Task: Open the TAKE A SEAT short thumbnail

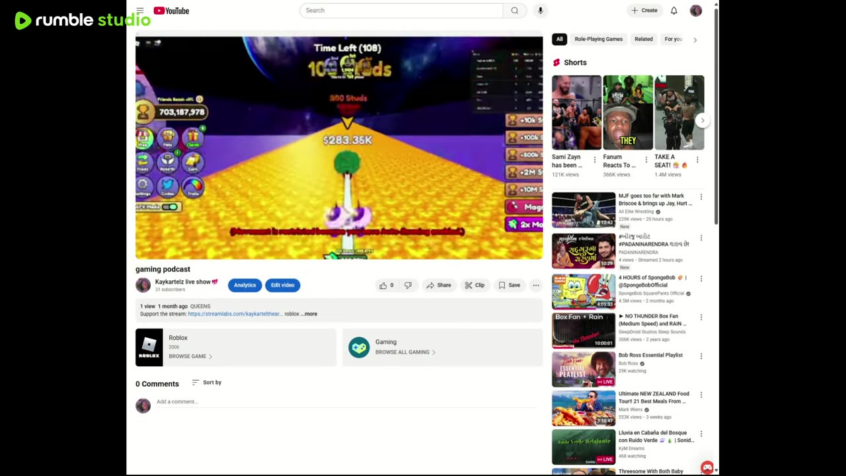Action: tap(679, 112)
